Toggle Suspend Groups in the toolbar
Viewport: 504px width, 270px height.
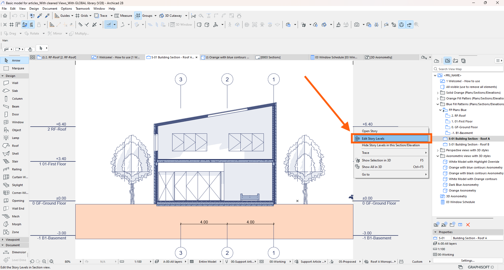click(x=138, y=15)
